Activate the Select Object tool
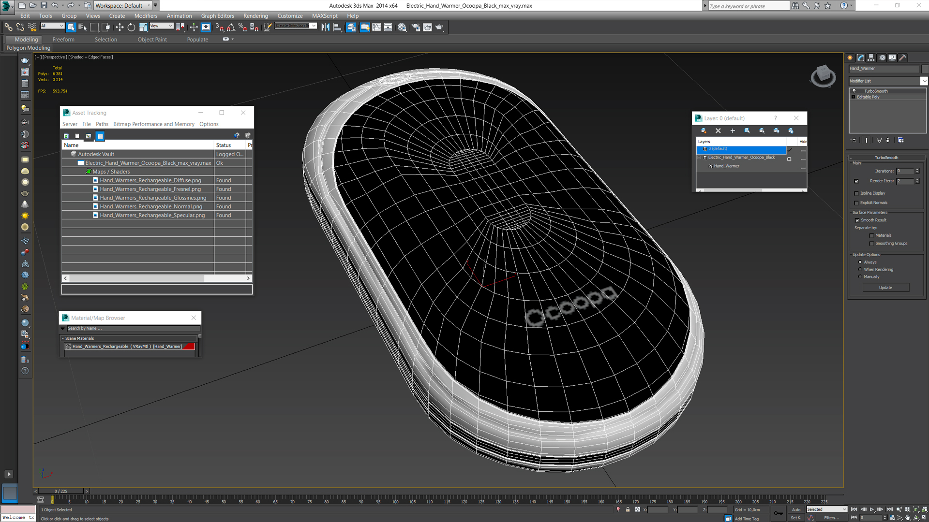The height and width of the screenshot is (522, 929). click(x=71, y=27)
